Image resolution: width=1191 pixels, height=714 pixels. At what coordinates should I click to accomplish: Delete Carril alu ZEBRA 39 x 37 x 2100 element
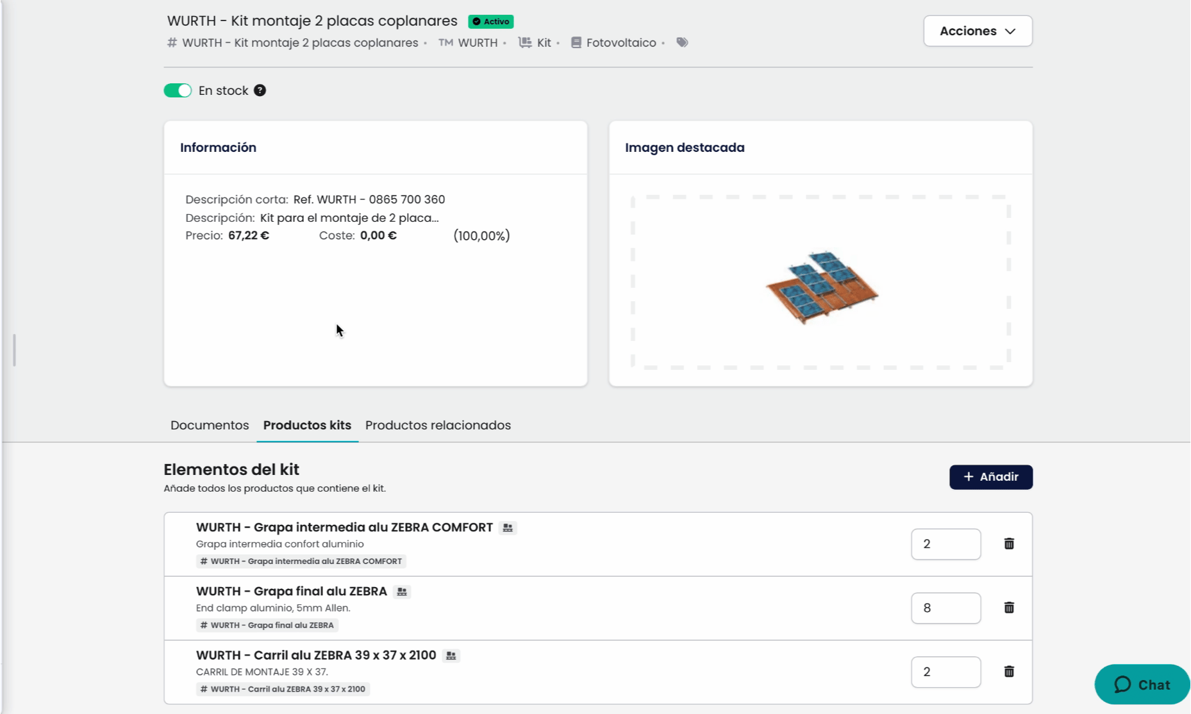[x=1009, y=672]
